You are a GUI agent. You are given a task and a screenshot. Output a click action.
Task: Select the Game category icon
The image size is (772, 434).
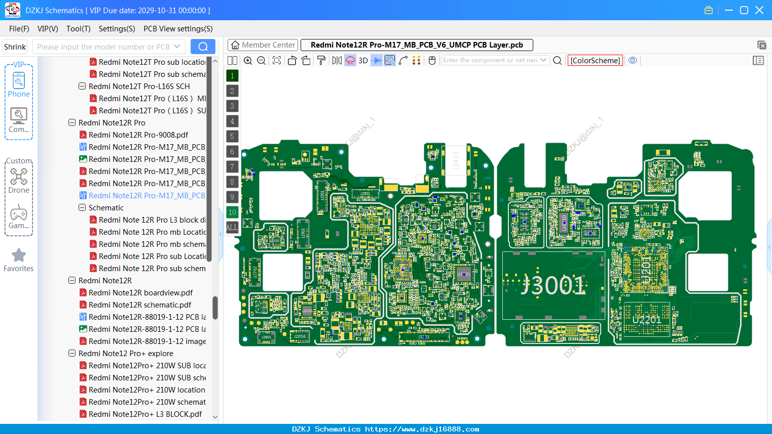pyautogui.click(x=19, y=216)
